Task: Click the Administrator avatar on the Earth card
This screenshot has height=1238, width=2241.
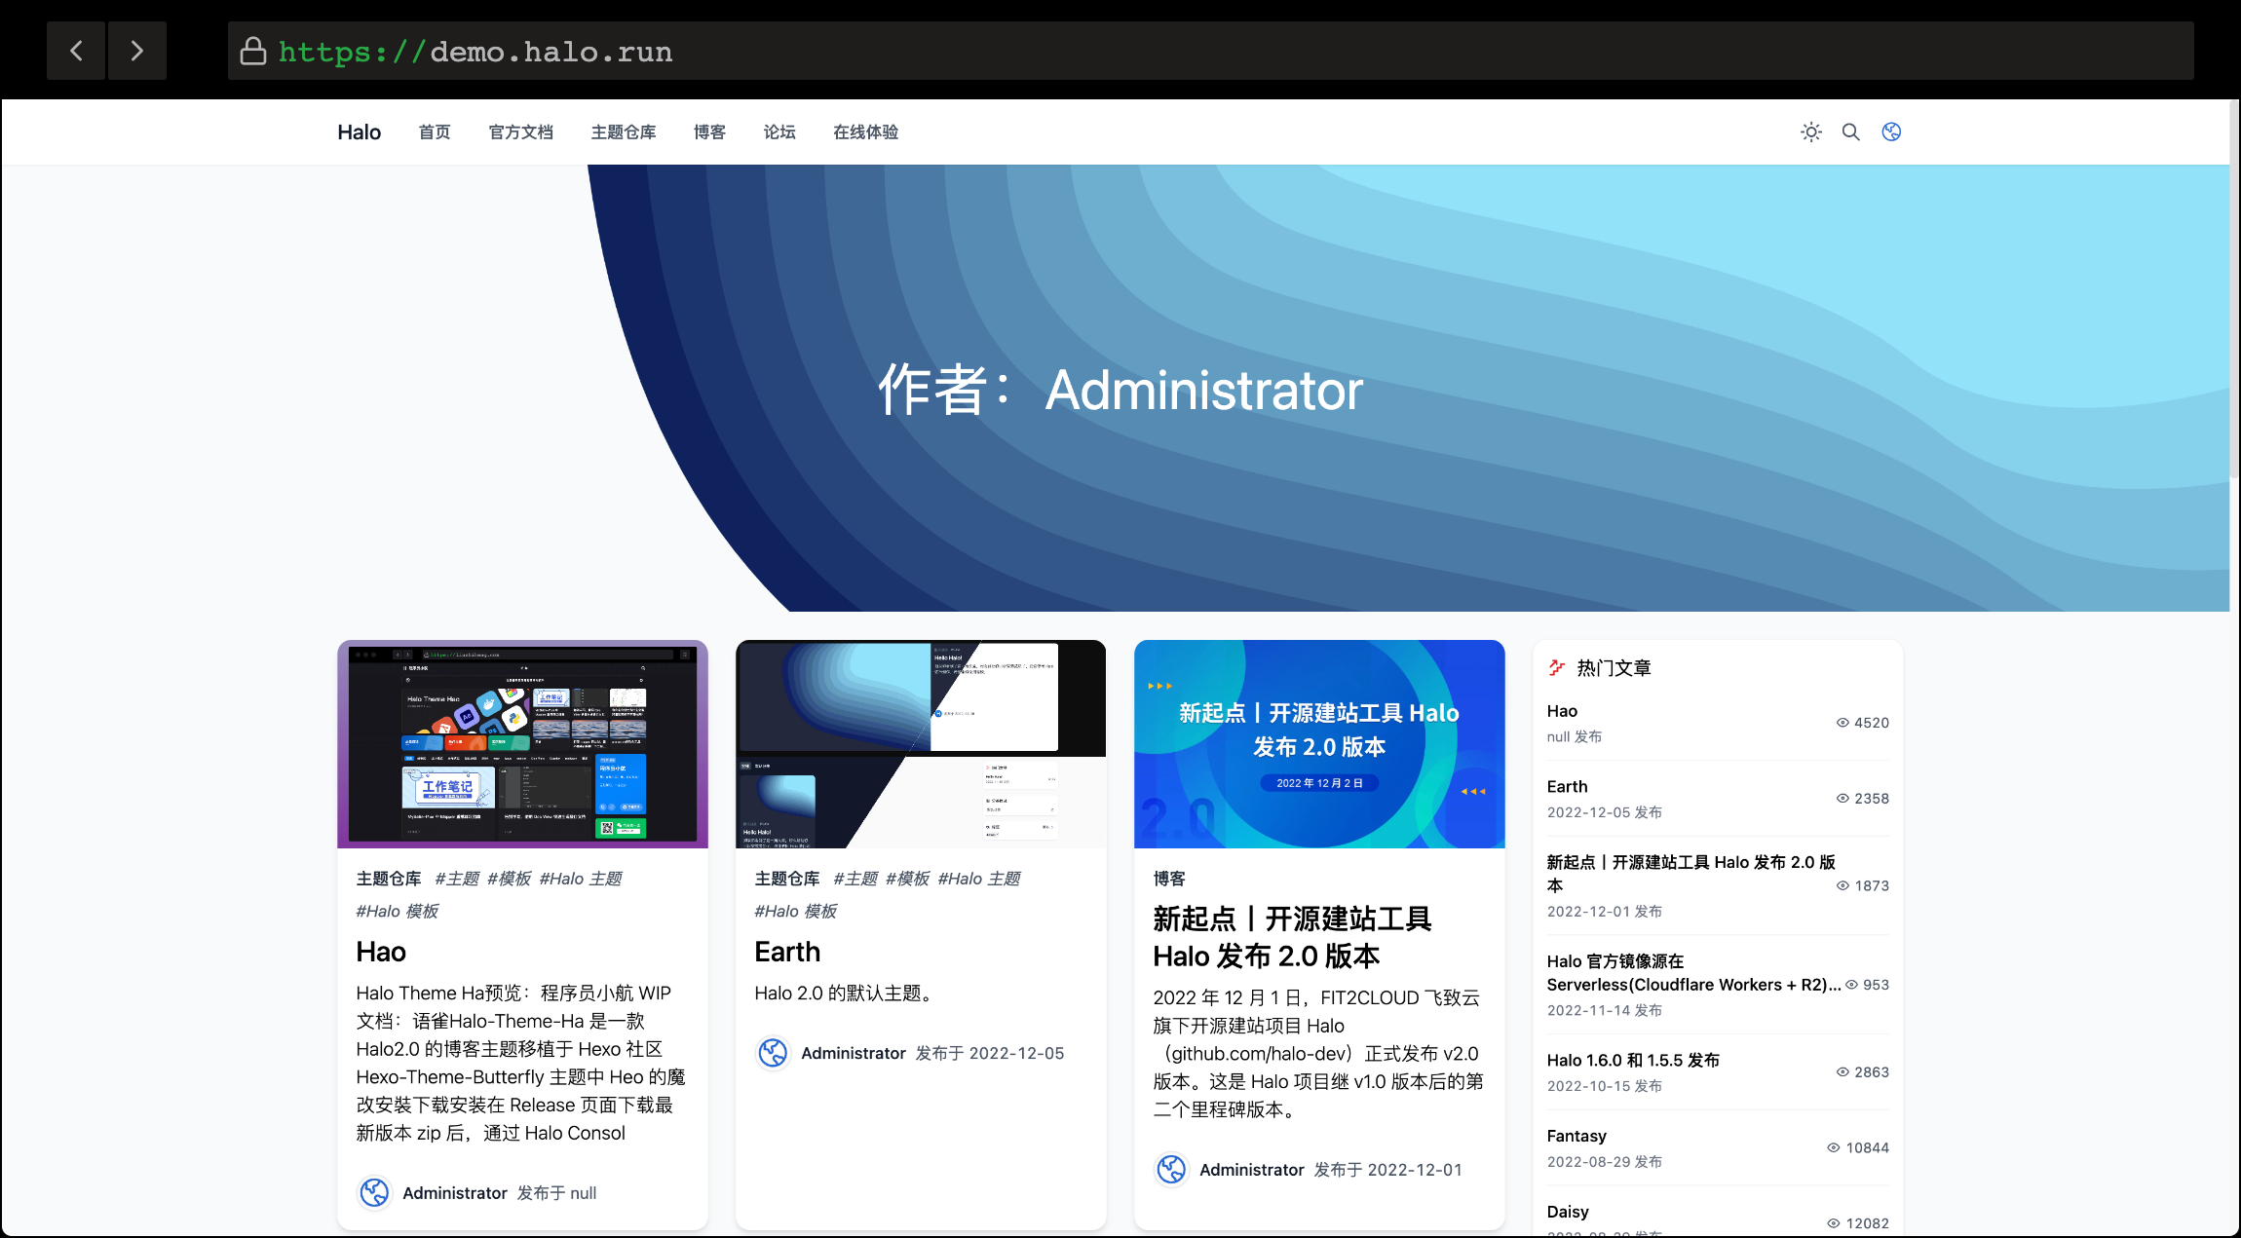Action: coord(773,1053)
